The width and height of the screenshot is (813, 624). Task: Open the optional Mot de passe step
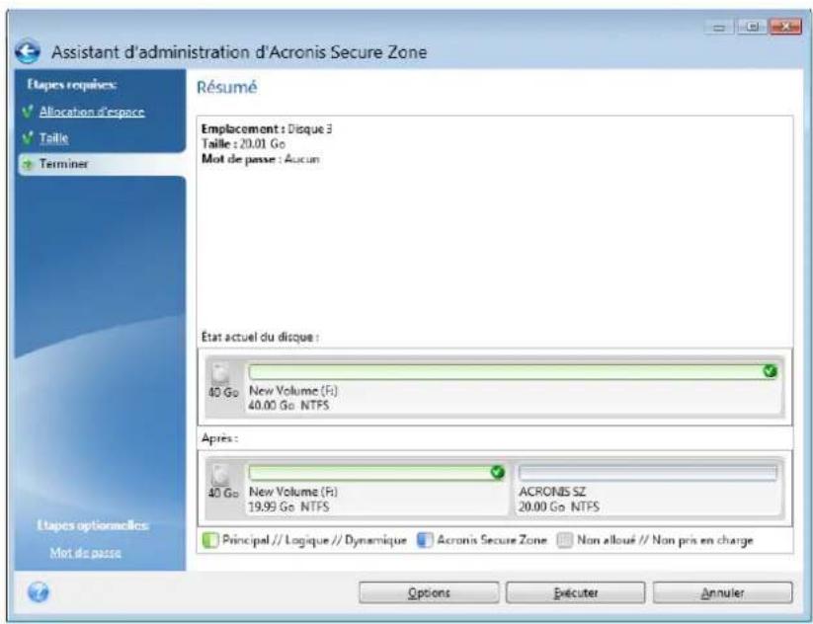86,553
